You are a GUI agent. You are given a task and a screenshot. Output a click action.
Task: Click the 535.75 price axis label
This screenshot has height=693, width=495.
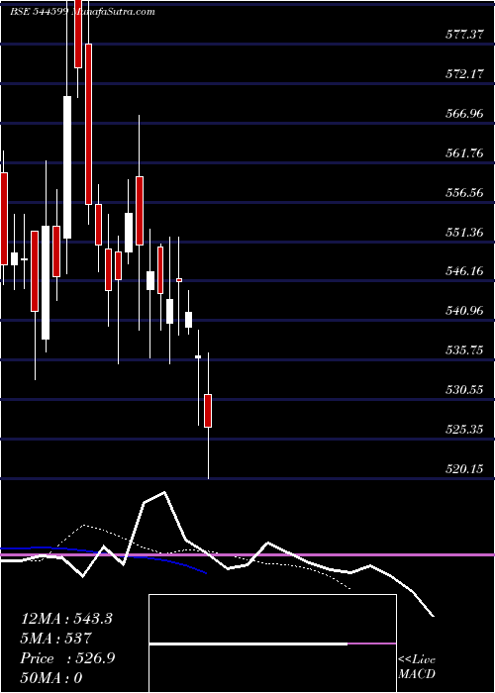point(464,350)
